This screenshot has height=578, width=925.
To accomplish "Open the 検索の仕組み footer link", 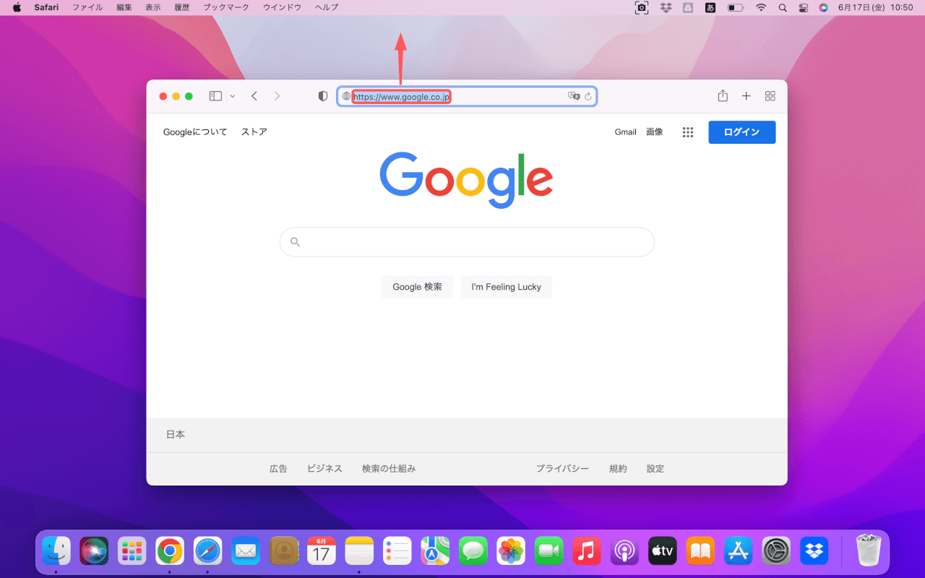I will click(389, 469).
